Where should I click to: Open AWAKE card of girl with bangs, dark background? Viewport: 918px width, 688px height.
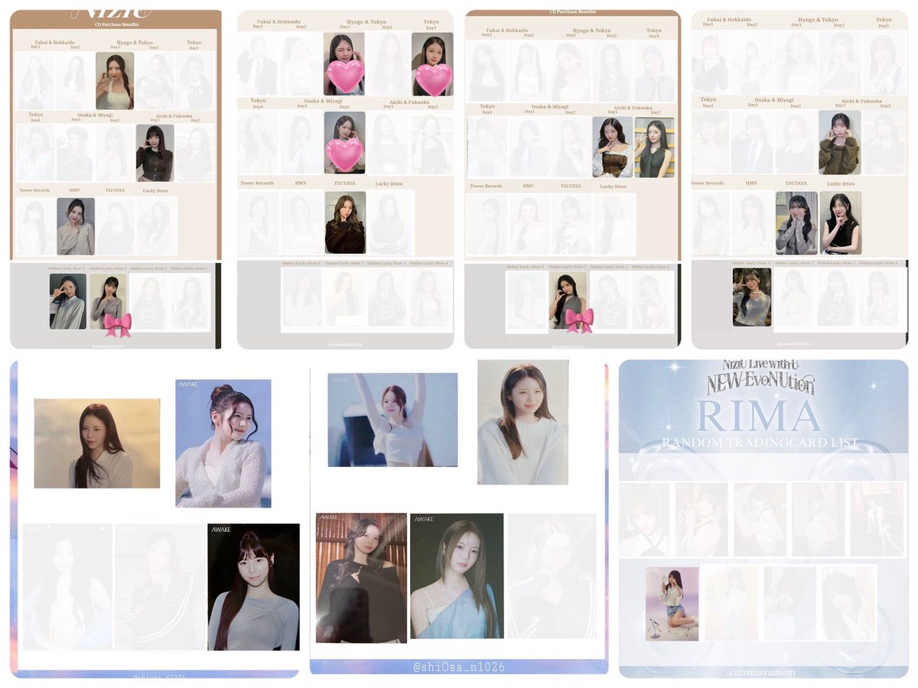tap(253, 587)
